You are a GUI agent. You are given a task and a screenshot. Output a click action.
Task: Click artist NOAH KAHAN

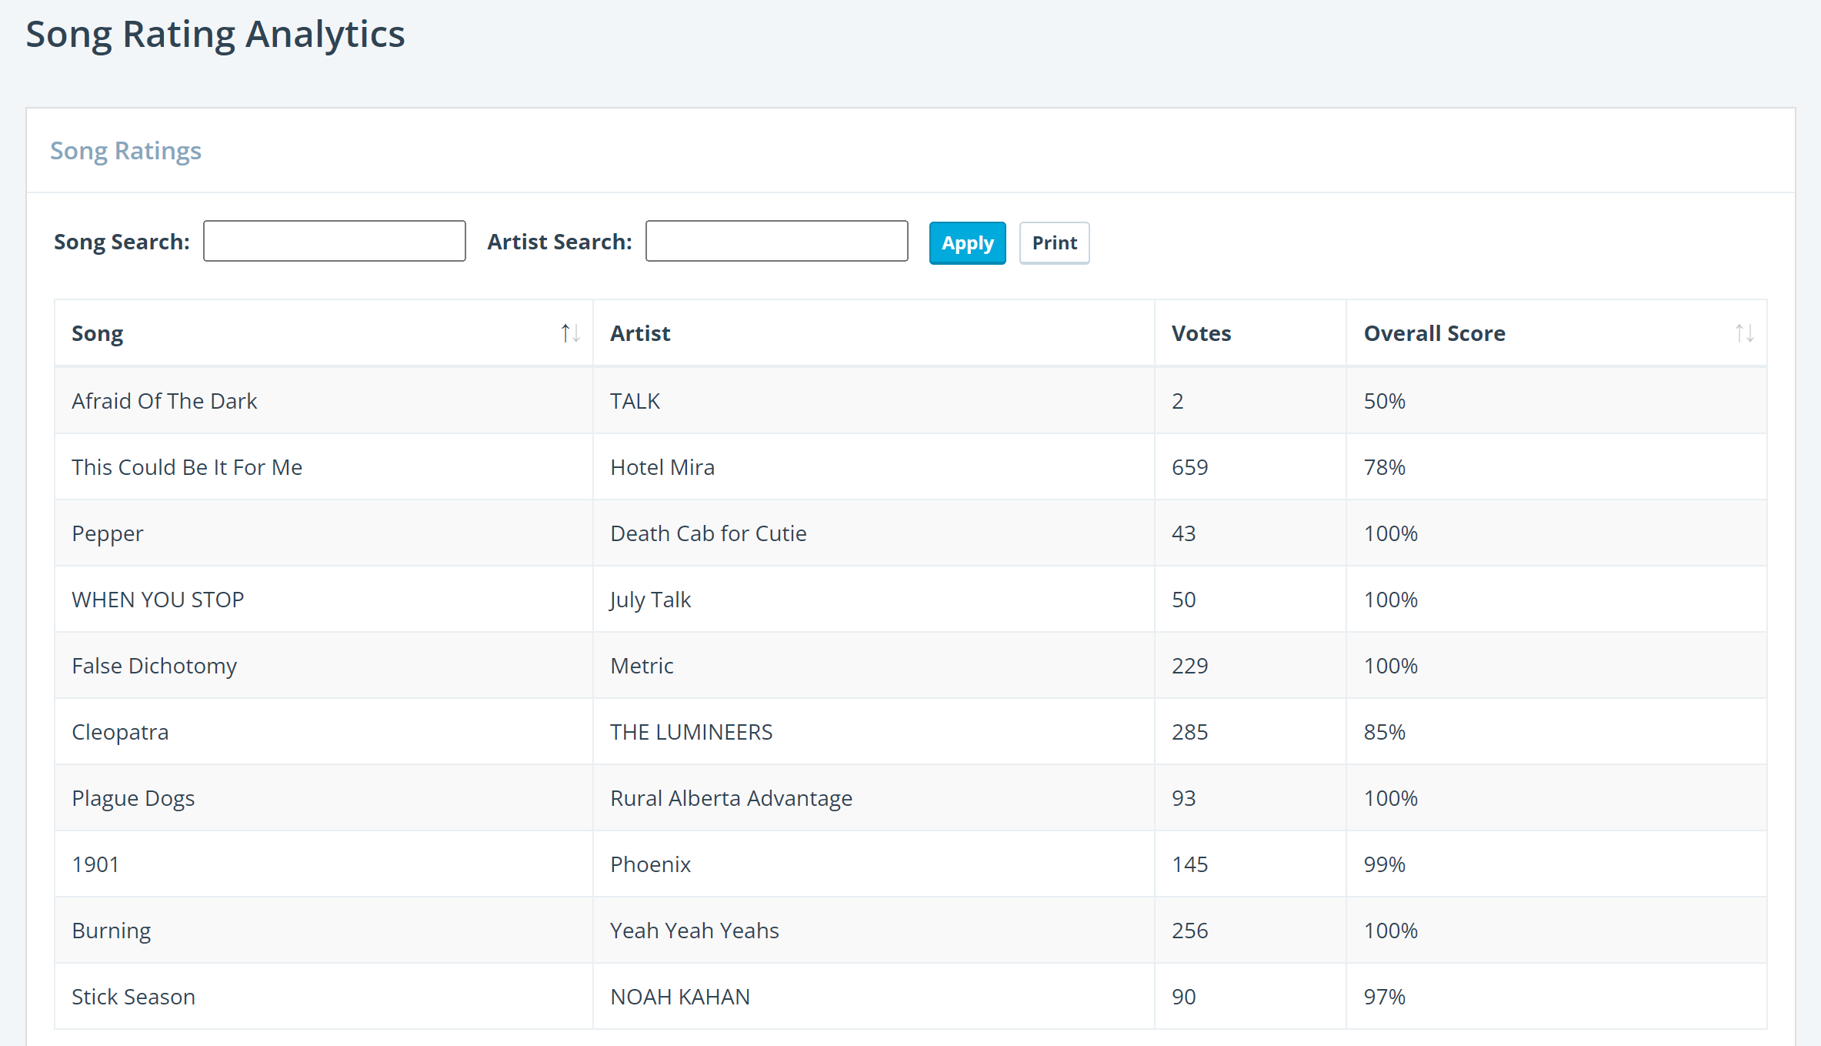click(x=680, y=997)
